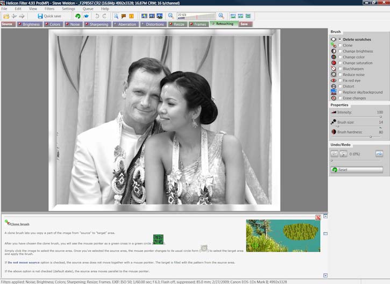This screenshot has height=284, width=390.
Task: Switch to the Distortions tab
Action: (153, 24)
